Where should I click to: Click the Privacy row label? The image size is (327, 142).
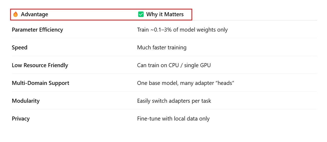[x=21, y=119]
